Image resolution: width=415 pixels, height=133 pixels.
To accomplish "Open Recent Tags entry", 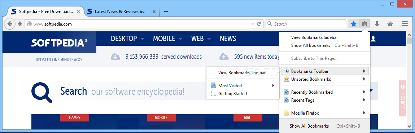I will pos(324,100).
